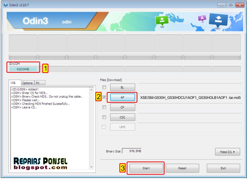The image size is (247, 179).
Task: Click the CSC file button
Action: click(123, 117)
